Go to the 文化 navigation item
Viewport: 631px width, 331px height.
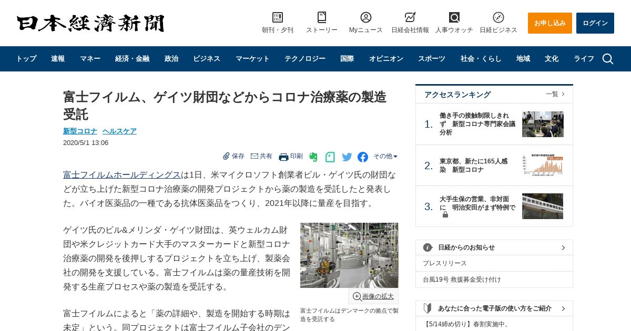point(552,59)
